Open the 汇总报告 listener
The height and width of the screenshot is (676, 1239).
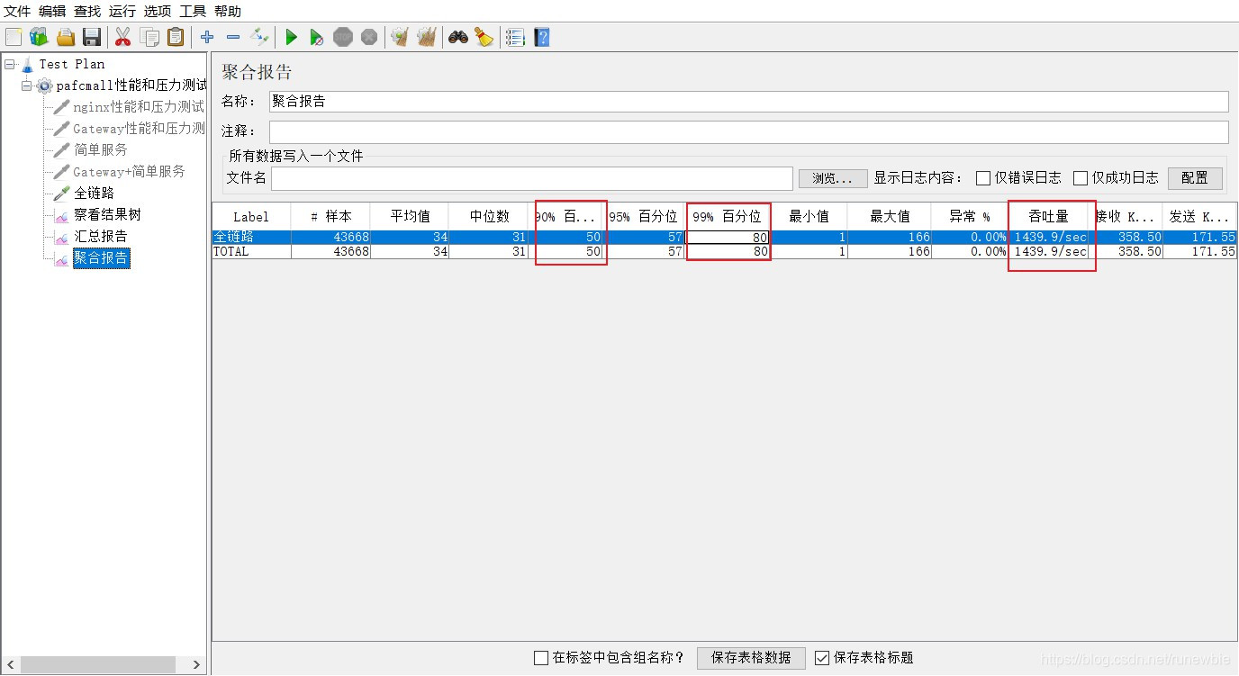[101, 236]
